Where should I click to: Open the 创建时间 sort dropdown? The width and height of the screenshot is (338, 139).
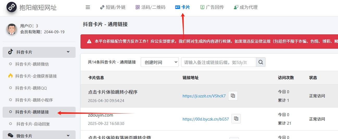(x=160, y=62)
